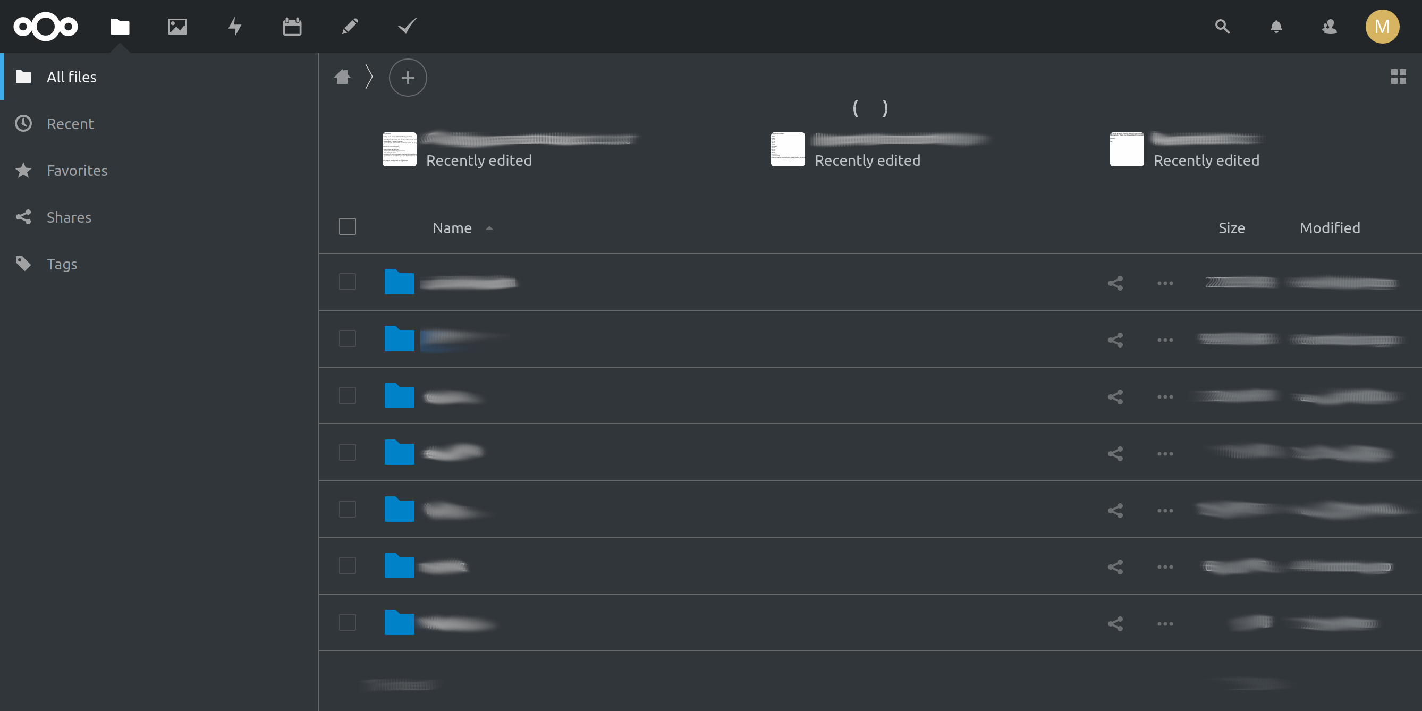Open the third blue folder icon in list
1422x711 pixels.
pyautogui.click(x=399, y=395)
